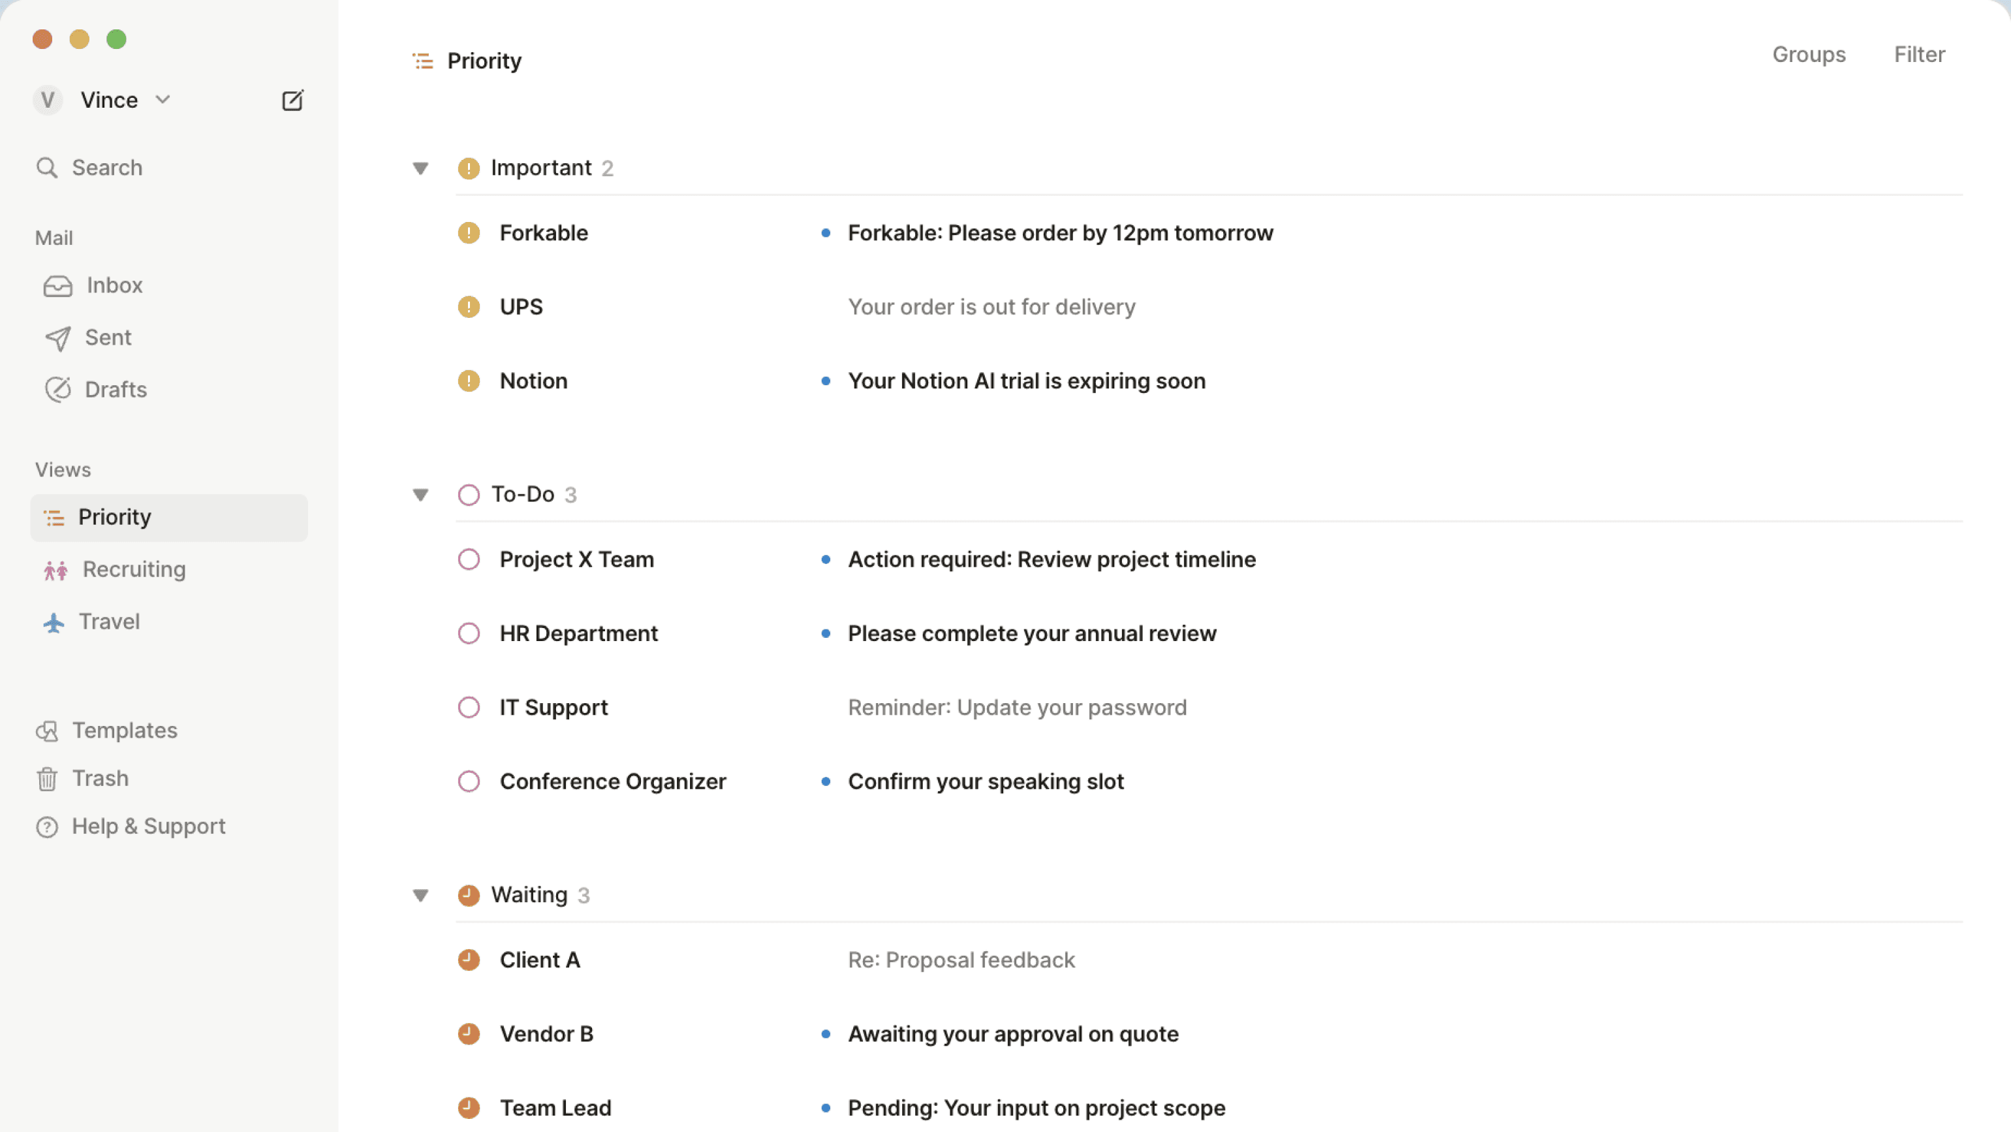2011x1132 pixels.
Task: Open the Inbox tray icon
Action: [x=58, y=286]
